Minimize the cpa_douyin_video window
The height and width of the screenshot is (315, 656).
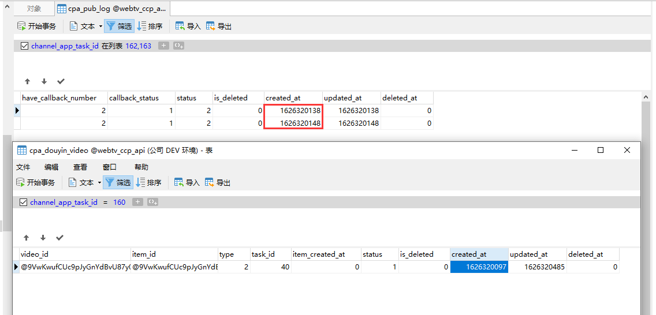pyautogui.click(x=575, y=151)
